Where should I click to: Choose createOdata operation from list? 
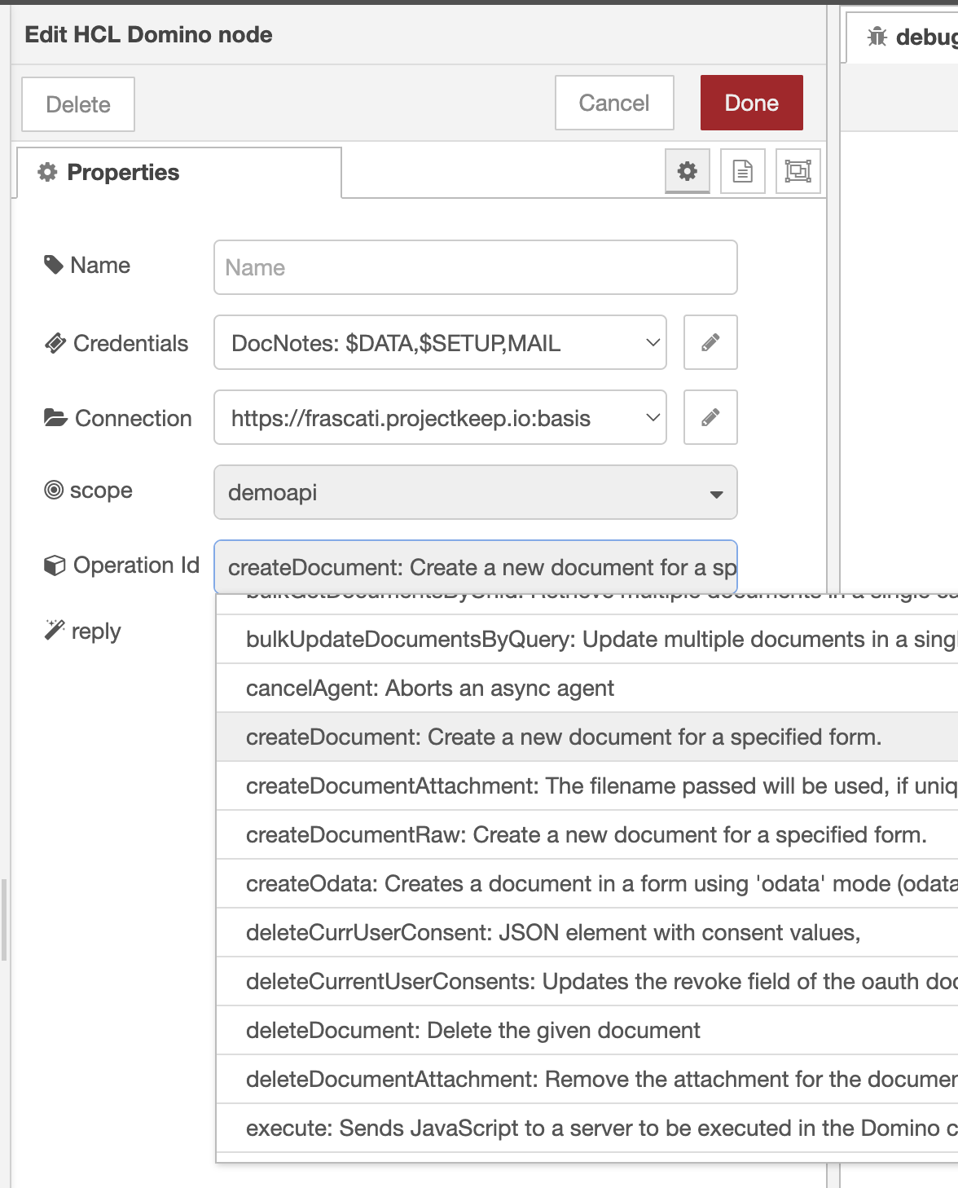click(587, 884)
